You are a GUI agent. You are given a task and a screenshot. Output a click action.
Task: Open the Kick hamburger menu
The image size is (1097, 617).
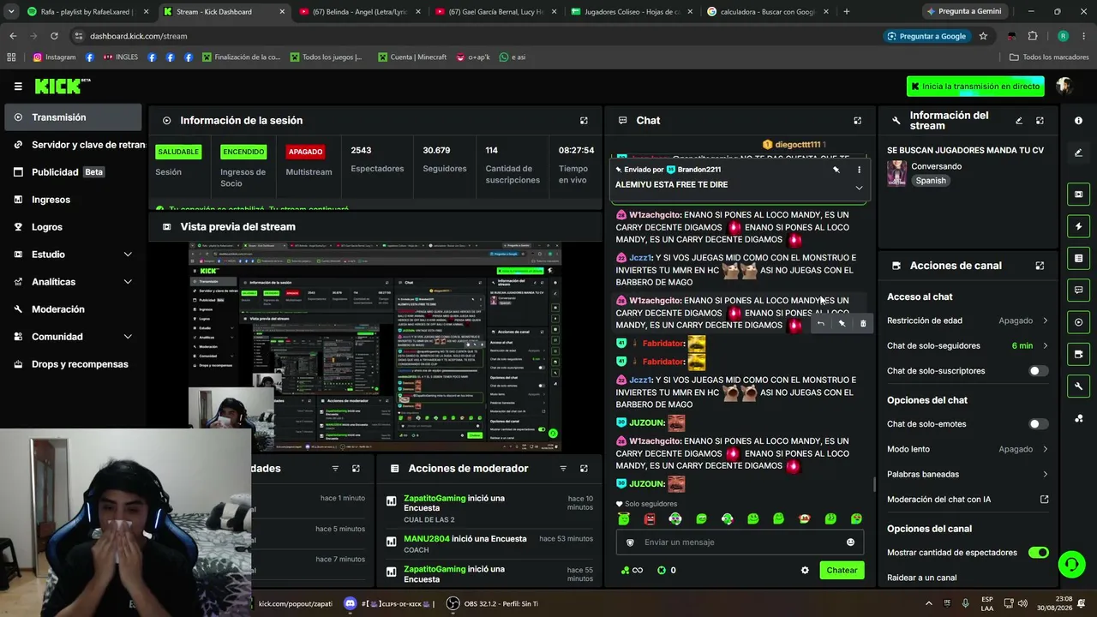[18, 86]
